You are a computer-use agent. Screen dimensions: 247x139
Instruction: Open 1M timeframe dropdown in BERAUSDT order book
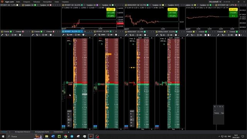pyautogui.click(x=140, y=35)
